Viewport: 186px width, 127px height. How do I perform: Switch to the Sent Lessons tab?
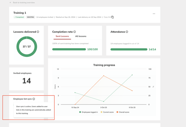point(62,36)
